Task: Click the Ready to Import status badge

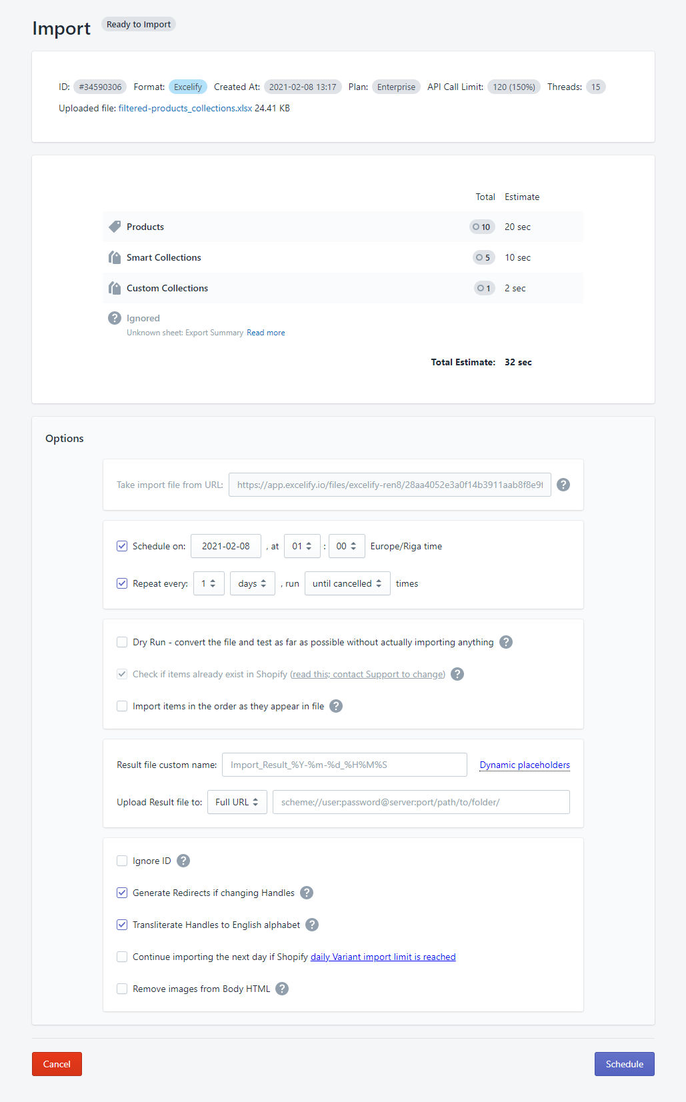Action: click(139, 24)
